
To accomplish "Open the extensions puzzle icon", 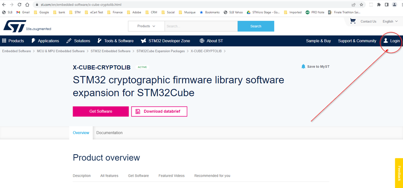I will pyautogui.click(x=379, y=4).
